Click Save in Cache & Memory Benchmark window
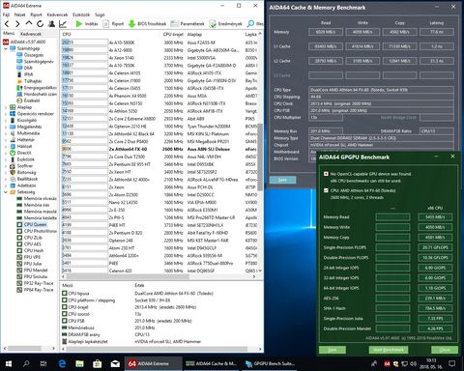The width and height of the screenshot is (464, 371). (282, 180)
